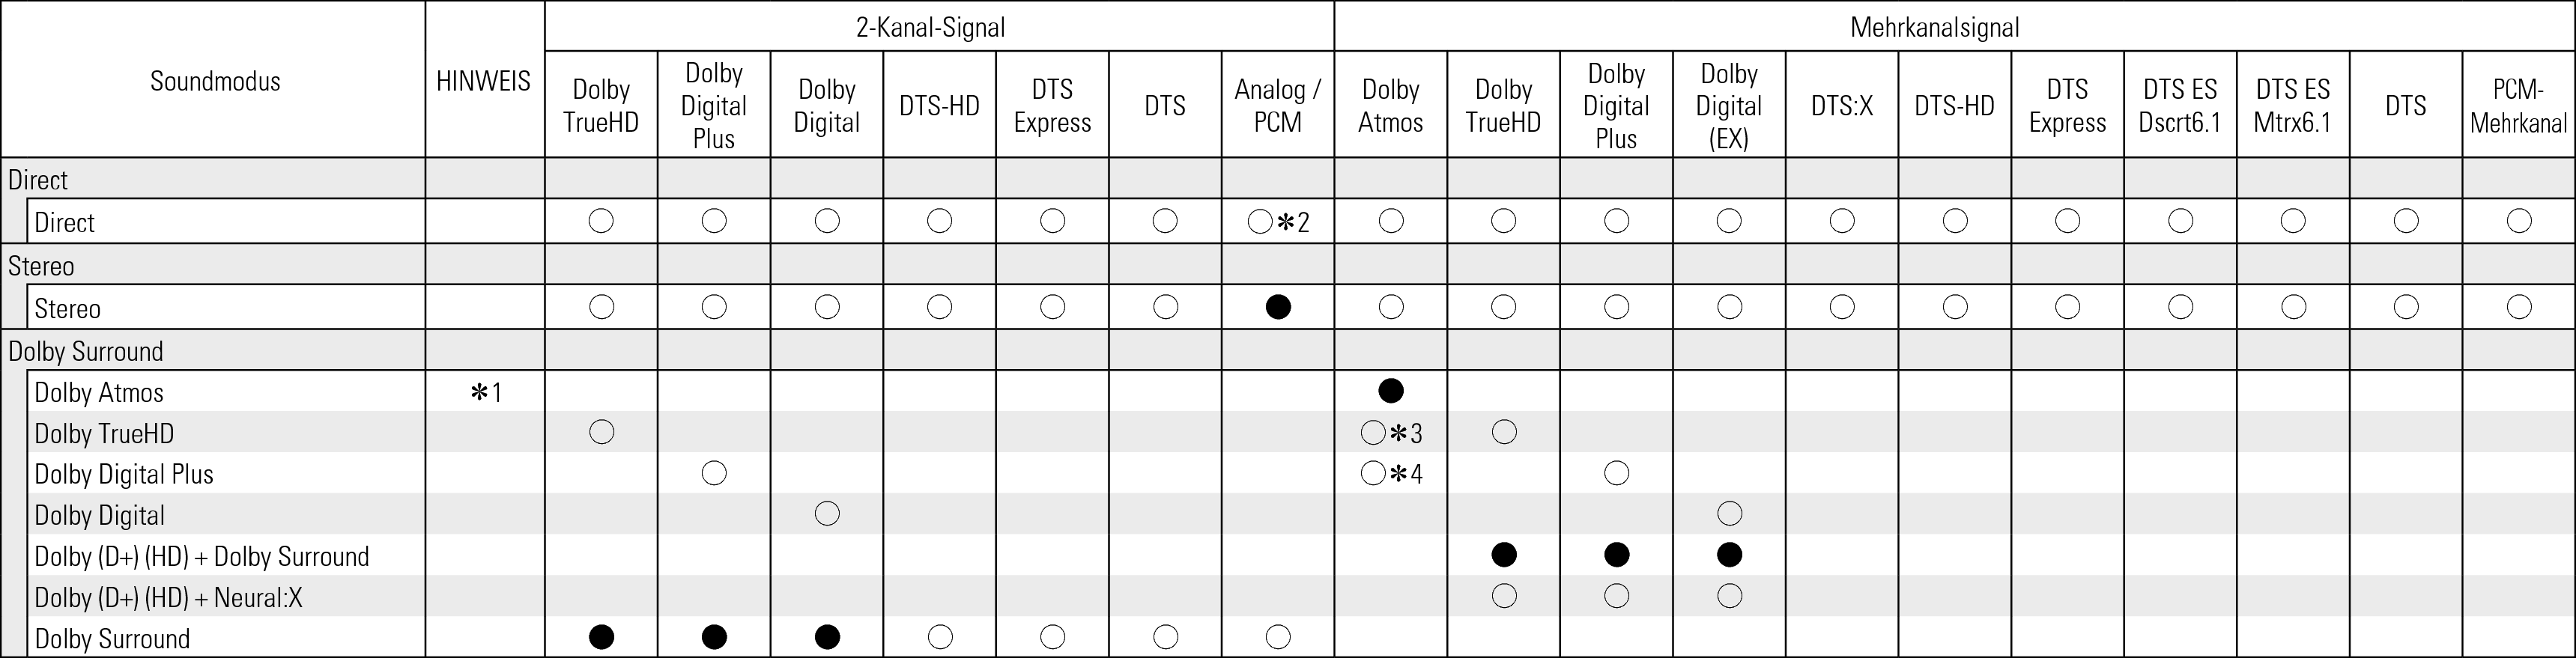Click the ∗2 footnote marker in the Direct row

click(x=1293, y=222)
